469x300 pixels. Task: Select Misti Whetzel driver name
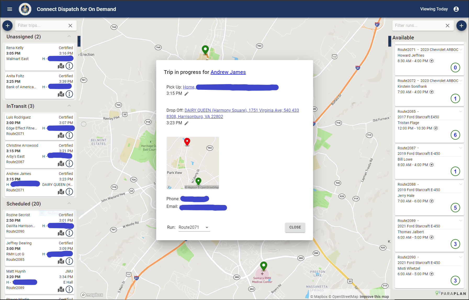pyautogui.click(x=409, y=268)
